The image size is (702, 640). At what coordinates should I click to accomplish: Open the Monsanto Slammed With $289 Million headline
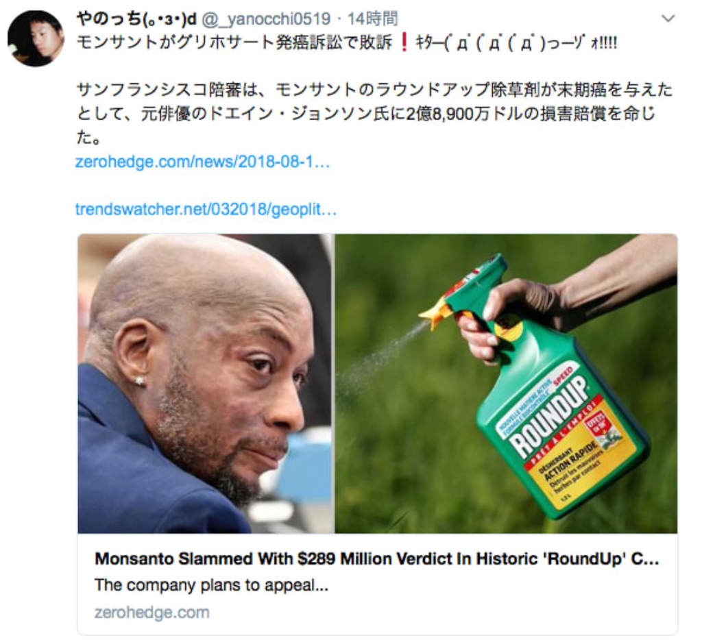(x=376, y=559)
